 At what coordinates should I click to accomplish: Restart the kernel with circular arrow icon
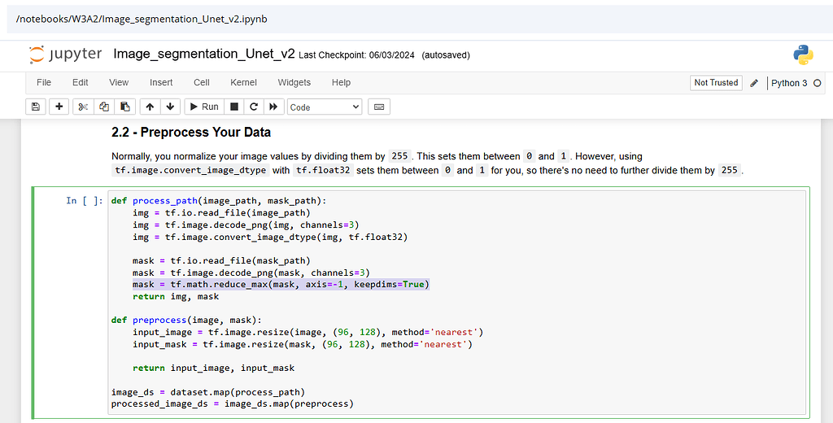point(254,107)
